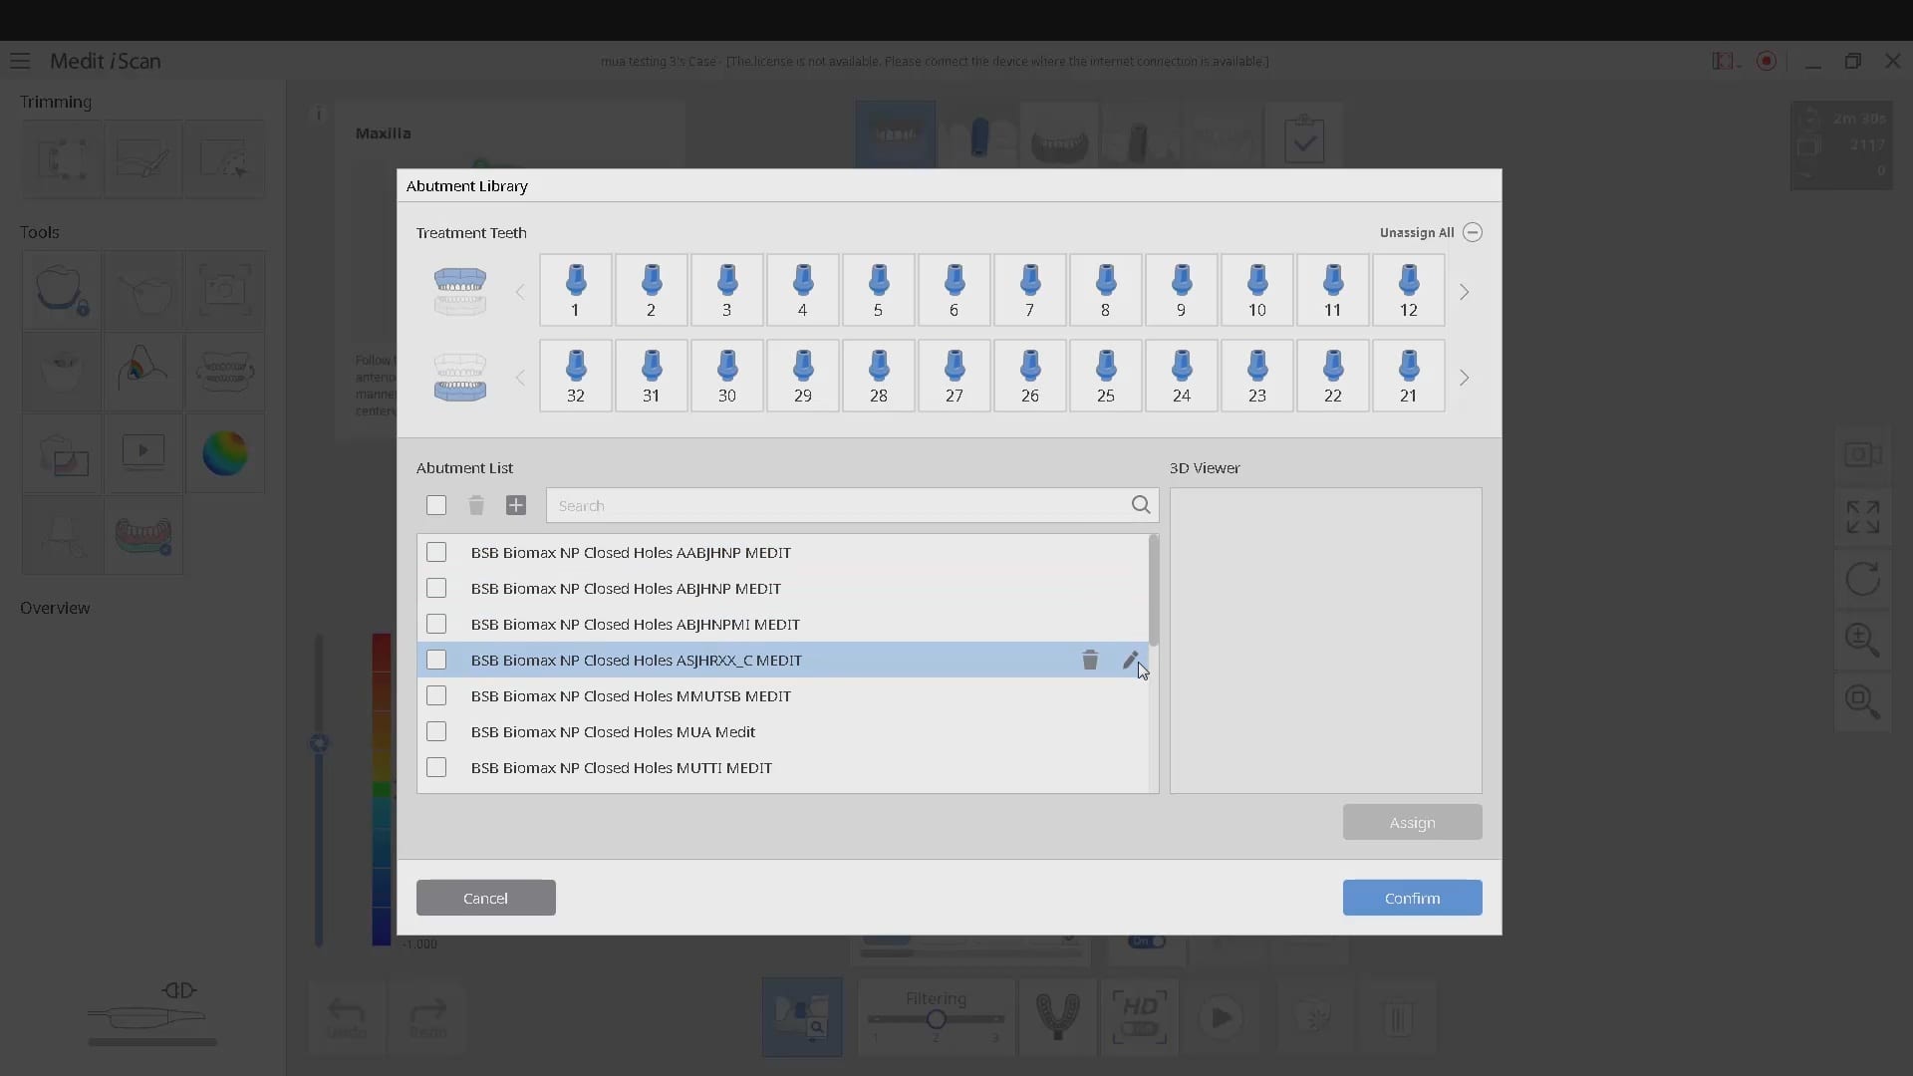
Task: Click the Confirm button
Action: tap(1412, 898)
